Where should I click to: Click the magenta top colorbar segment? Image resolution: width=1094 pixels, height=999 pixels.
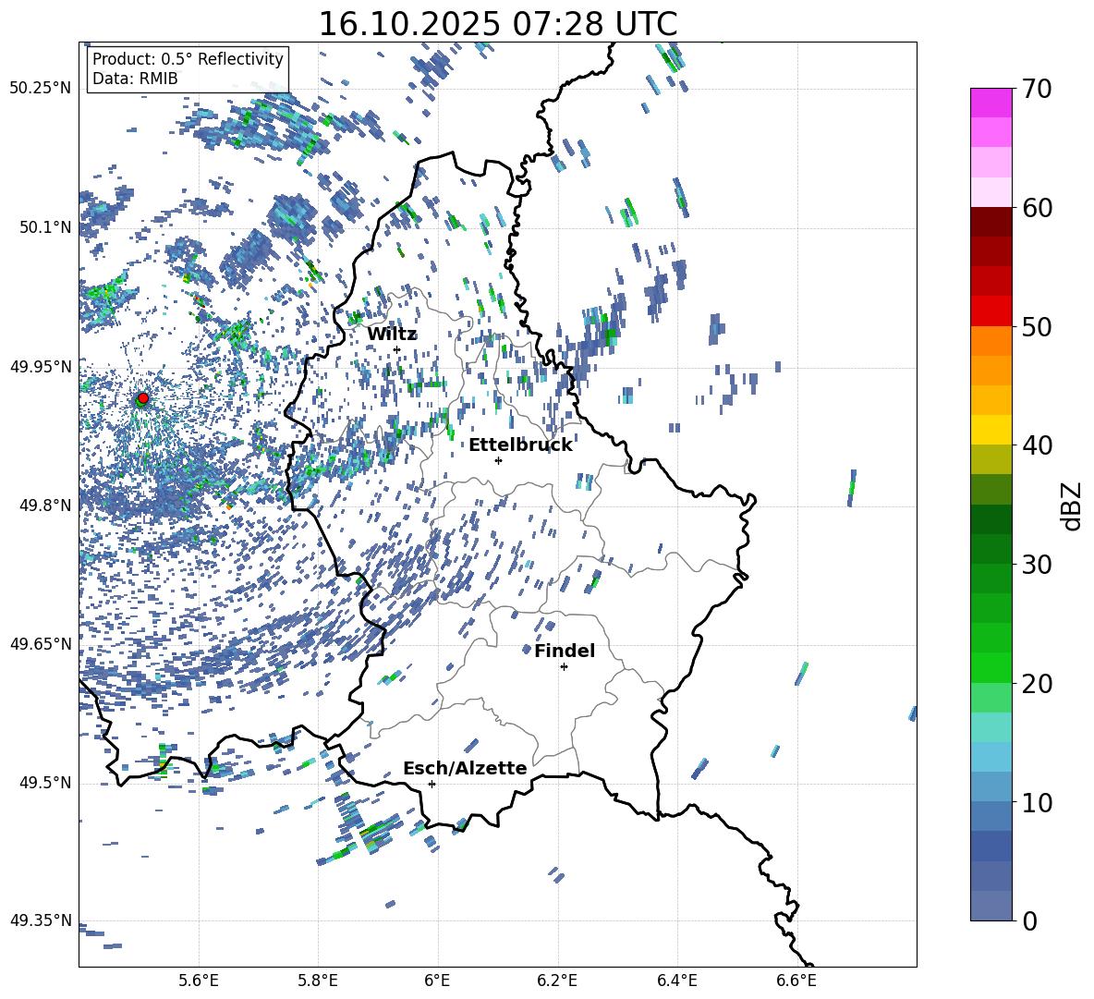(991, 103)
